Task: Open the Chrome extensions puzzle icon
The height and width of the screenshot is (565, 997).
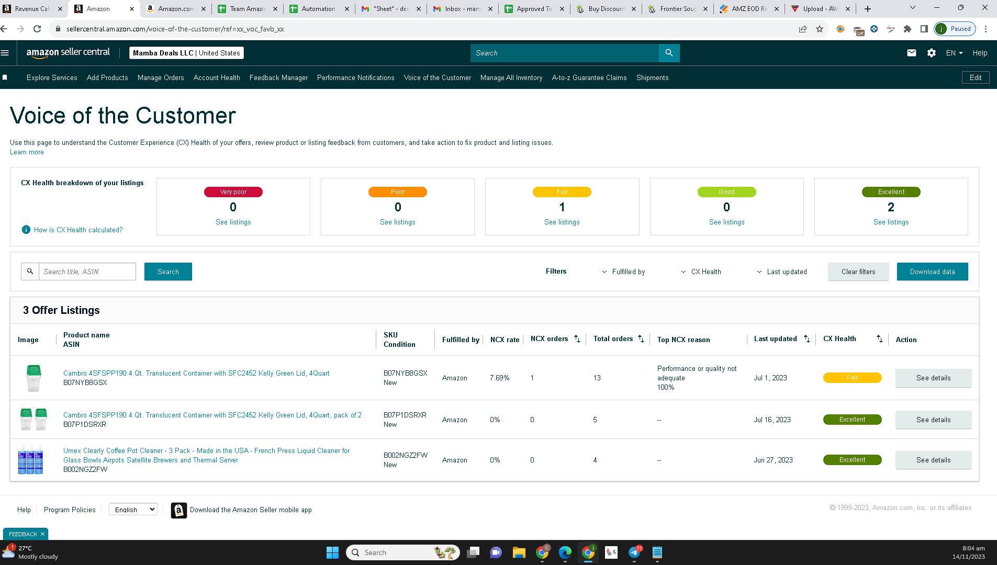Action: 908,29
